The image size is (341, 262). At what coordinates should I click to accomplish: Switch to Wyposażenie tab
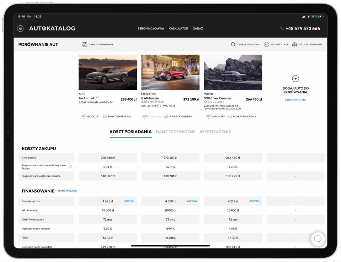point(215,132)
